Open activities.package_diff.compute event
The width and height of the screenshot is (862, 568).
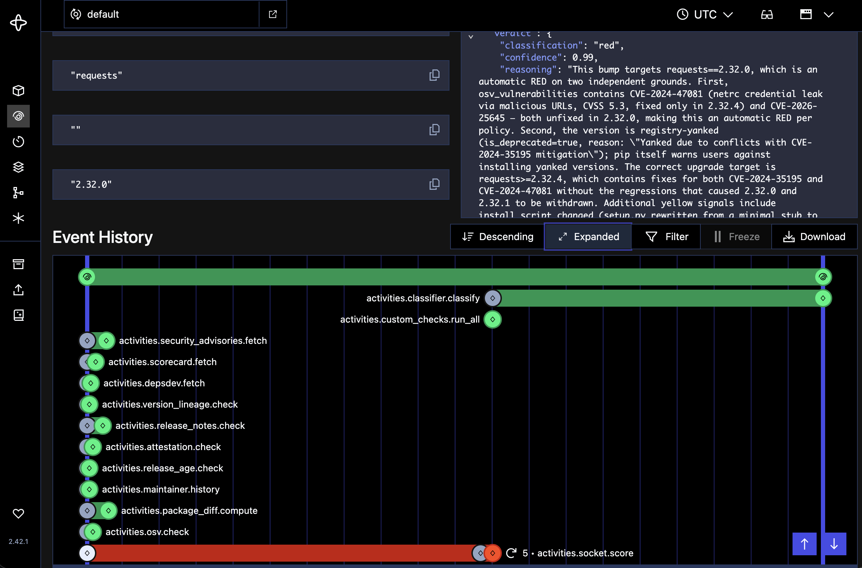[189, 511]
